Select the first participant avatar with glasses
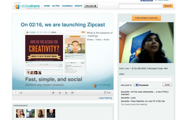 click(20, 113)
